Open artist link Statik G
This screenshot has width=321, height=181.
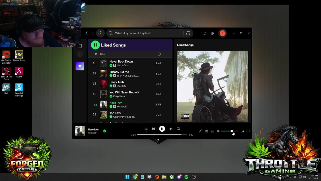coord(121,86)
